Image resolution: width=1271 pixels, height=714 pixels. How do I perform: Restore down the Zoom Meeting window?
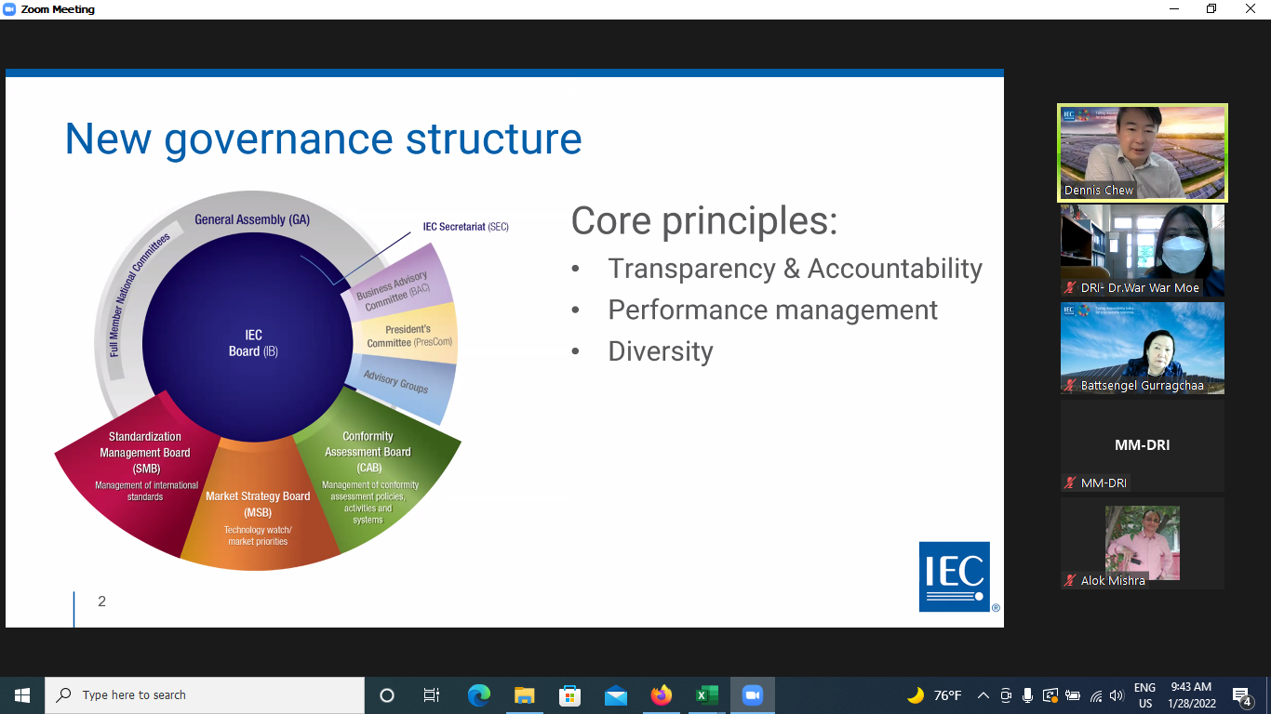[1211, 9]
